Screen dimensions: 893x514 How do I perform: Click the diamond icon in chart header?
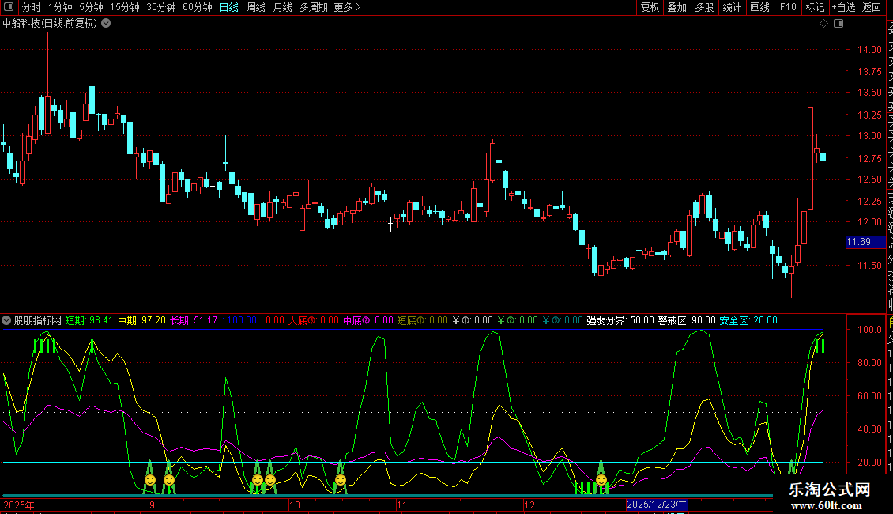click(x=823, y=24)
